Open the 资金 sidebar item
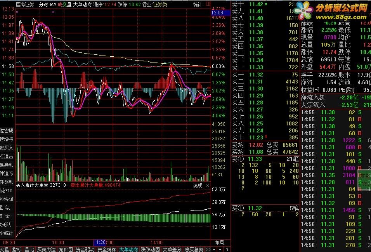The height and width of the screenshot is (252, 371). (x=5, y=216)
